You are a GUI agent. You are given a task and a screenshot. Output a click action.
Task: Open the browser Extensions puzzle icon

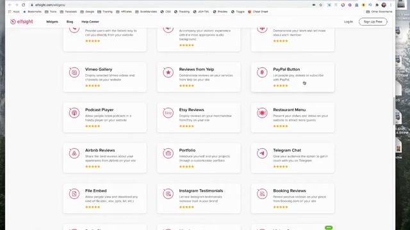point(377,5)
